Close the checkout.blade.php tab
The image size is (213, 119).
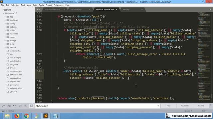click(64, 10)
